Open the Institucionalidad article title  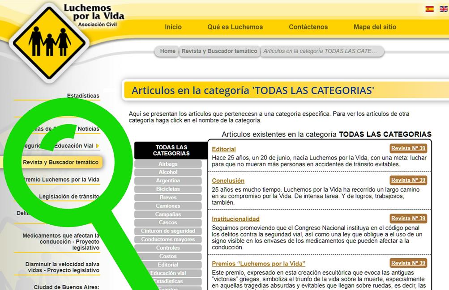(x=235, y=219)
